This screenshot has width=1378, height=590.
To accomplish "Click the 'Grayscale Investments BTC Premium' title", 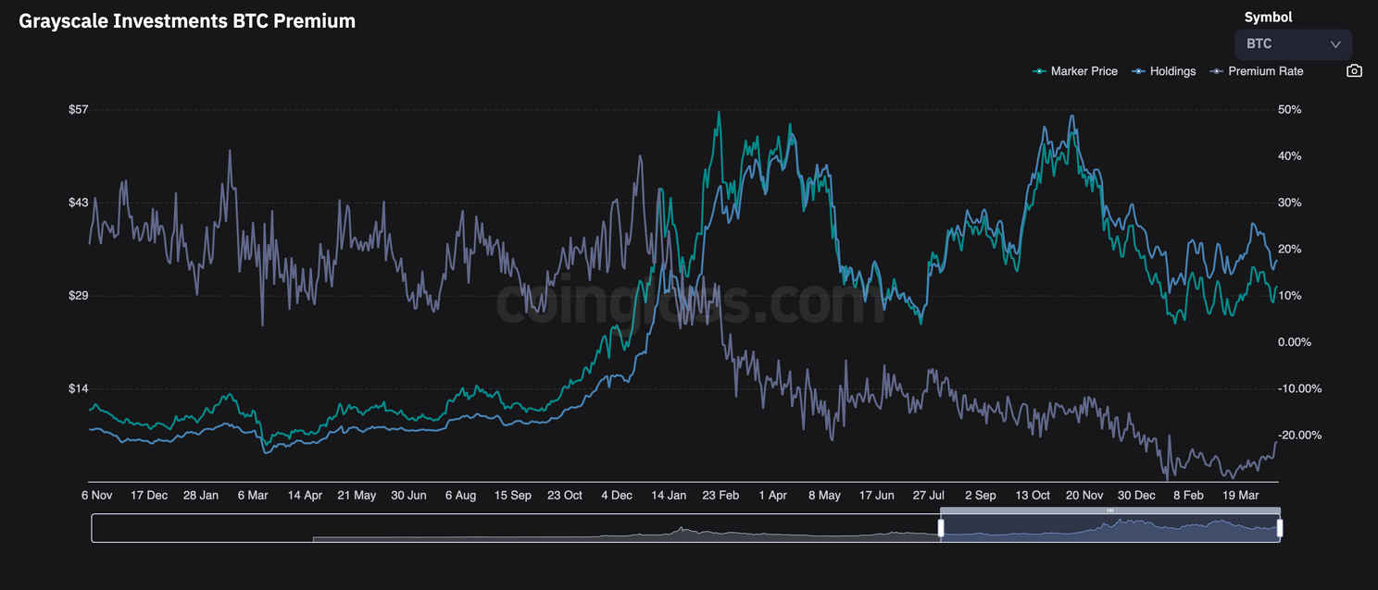I will click(x=187, y=20).
